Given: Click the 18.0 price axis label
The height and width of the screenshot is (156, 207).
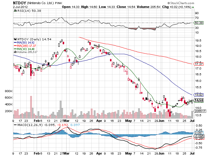Looking at the screenshot, I should [198, 57].
